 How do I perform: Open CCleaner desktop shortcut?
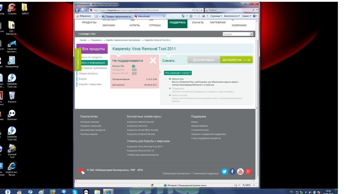[12, 9]
